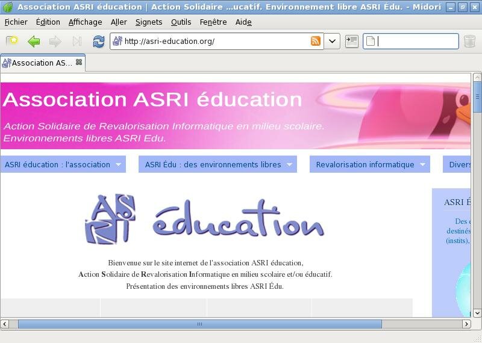Expand Revalorisation informatique menu
This screenshot has width=482, height=343.
[x=370, y=164]
